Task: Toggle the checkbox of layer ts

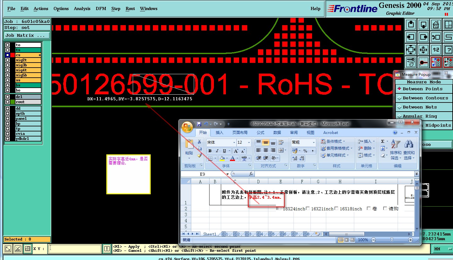Action: pyautogui.click(x=8, y=50)
